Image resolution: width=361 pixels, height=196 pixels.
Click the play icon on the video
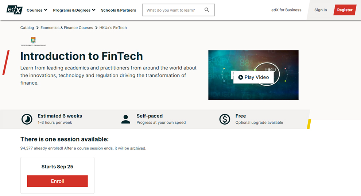(241, 77)
